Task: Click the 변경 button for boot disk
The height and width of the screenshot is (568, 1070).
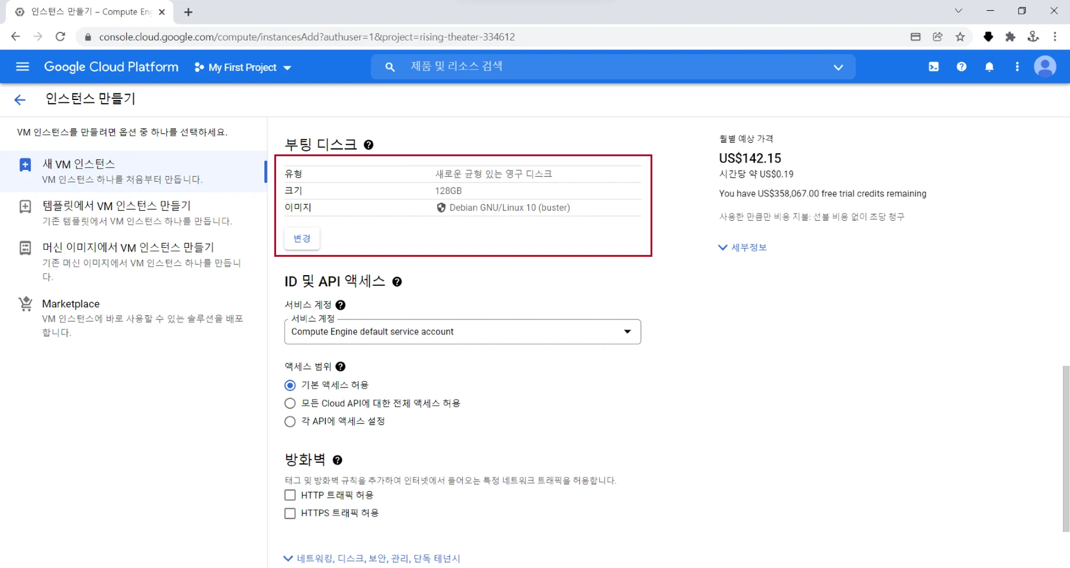Action: tap(302, 238)
